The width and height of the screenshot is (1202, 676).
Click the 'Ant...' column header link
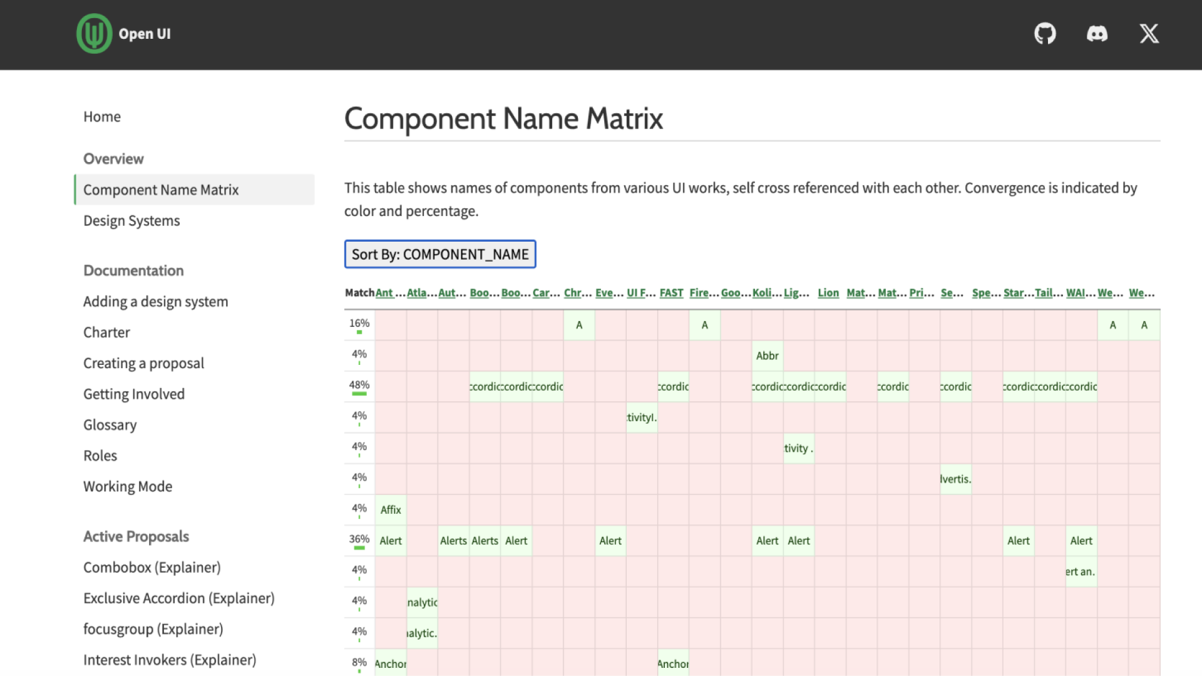pyautogui.click(x=390, y=293)
